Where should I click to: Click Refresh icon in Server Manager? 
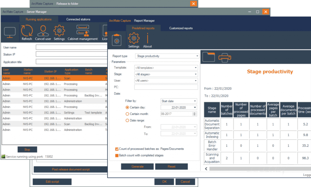27,31
